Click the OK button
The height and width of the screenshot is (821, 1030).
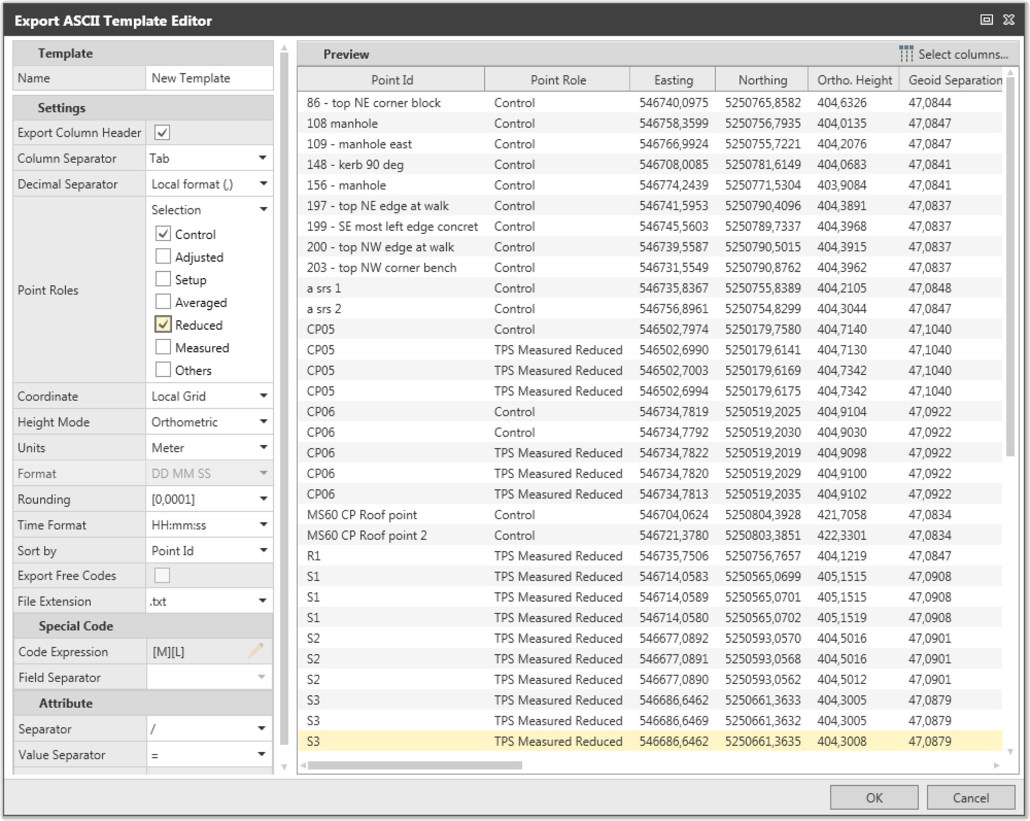[x=874, y=797]
